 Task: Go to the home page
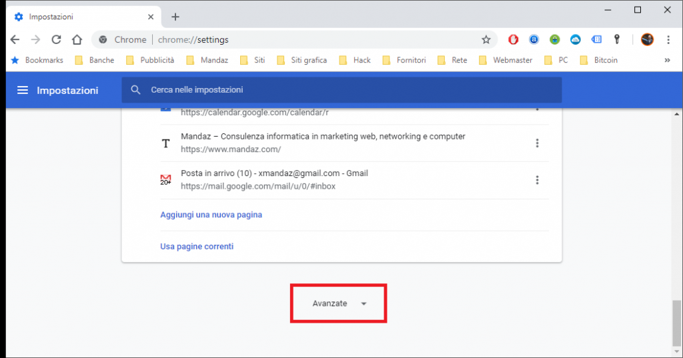(x=77, y=40)
